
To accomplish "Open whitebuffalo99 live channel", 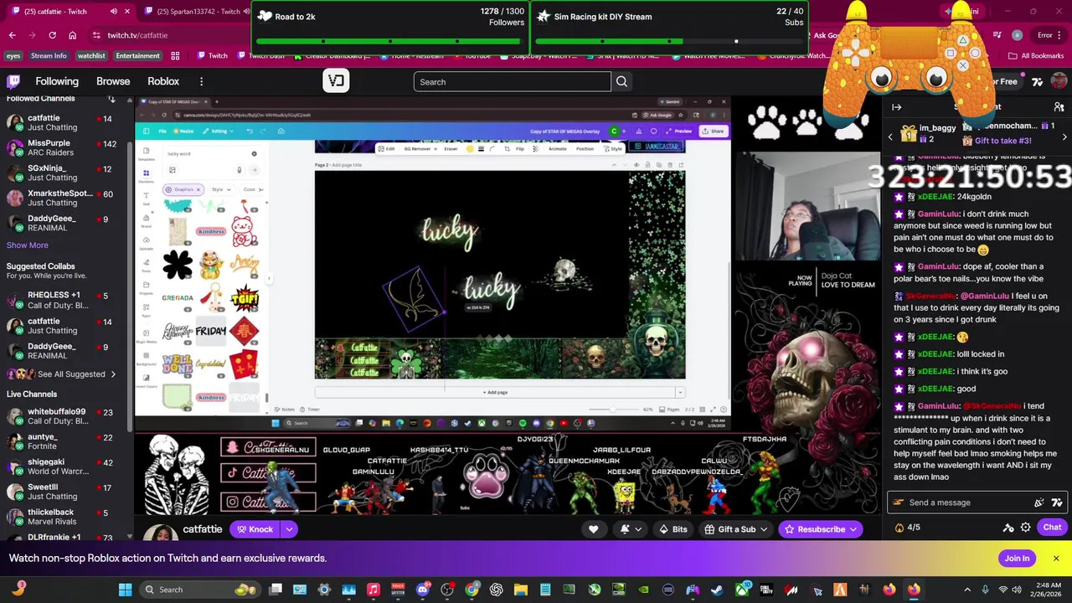I will click(65, 416).
